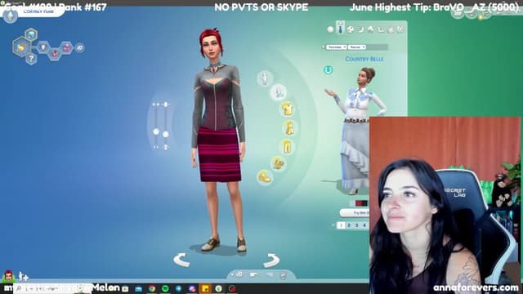The height and width of the screenshot is (294, 523).
Task: Open the full body outfits category
Action: pyautogui.click(x=289, y=128)
